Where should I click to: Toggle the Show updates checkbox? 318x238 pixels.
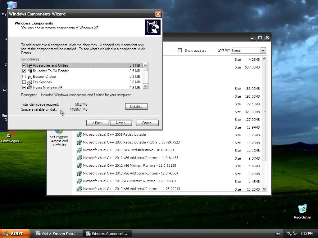click(180, 51)
